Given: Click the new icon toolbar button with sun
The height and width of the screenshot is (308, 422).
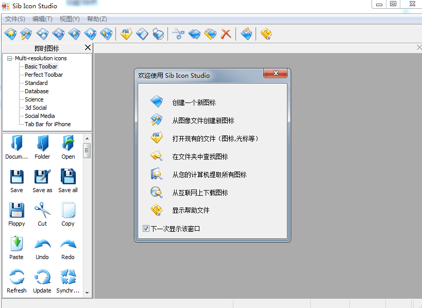Looking at the screenshot, I should tap(10, 34).
